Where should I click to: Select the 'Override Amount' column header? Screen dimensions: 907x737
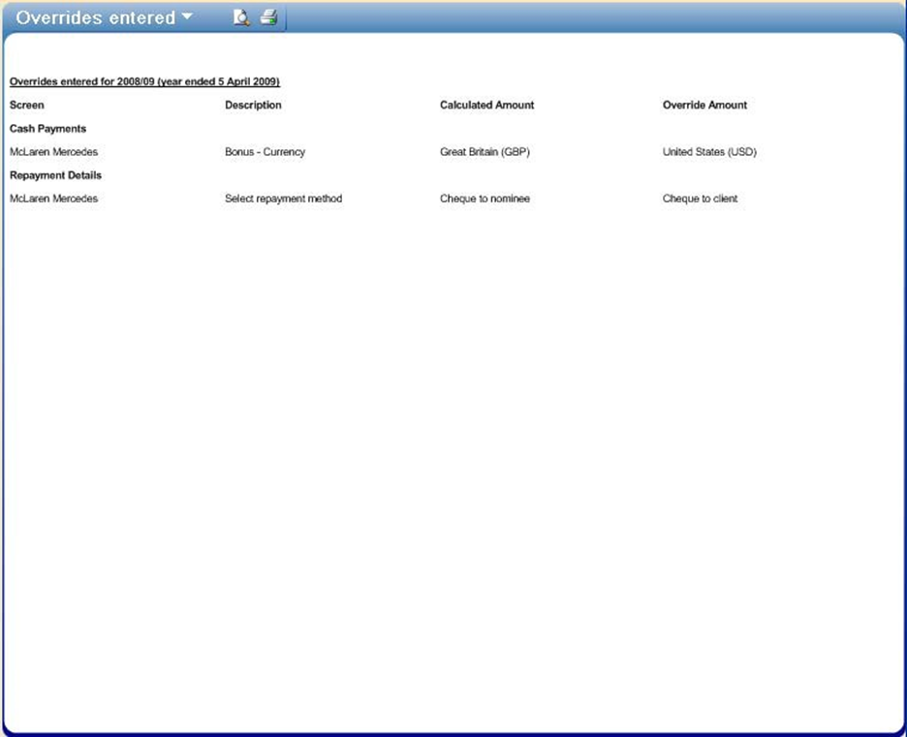[704, 106]
